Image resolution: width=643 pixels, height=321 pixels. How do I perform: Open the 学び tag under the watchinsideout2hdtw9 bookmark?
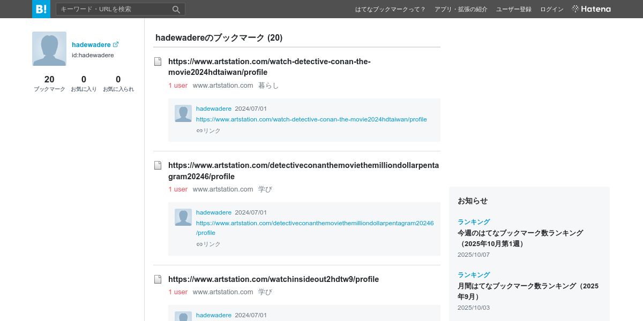(265, 292)
